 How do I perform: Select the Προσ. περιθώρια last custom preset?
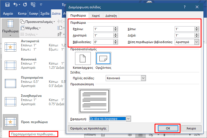pos(34,122)
